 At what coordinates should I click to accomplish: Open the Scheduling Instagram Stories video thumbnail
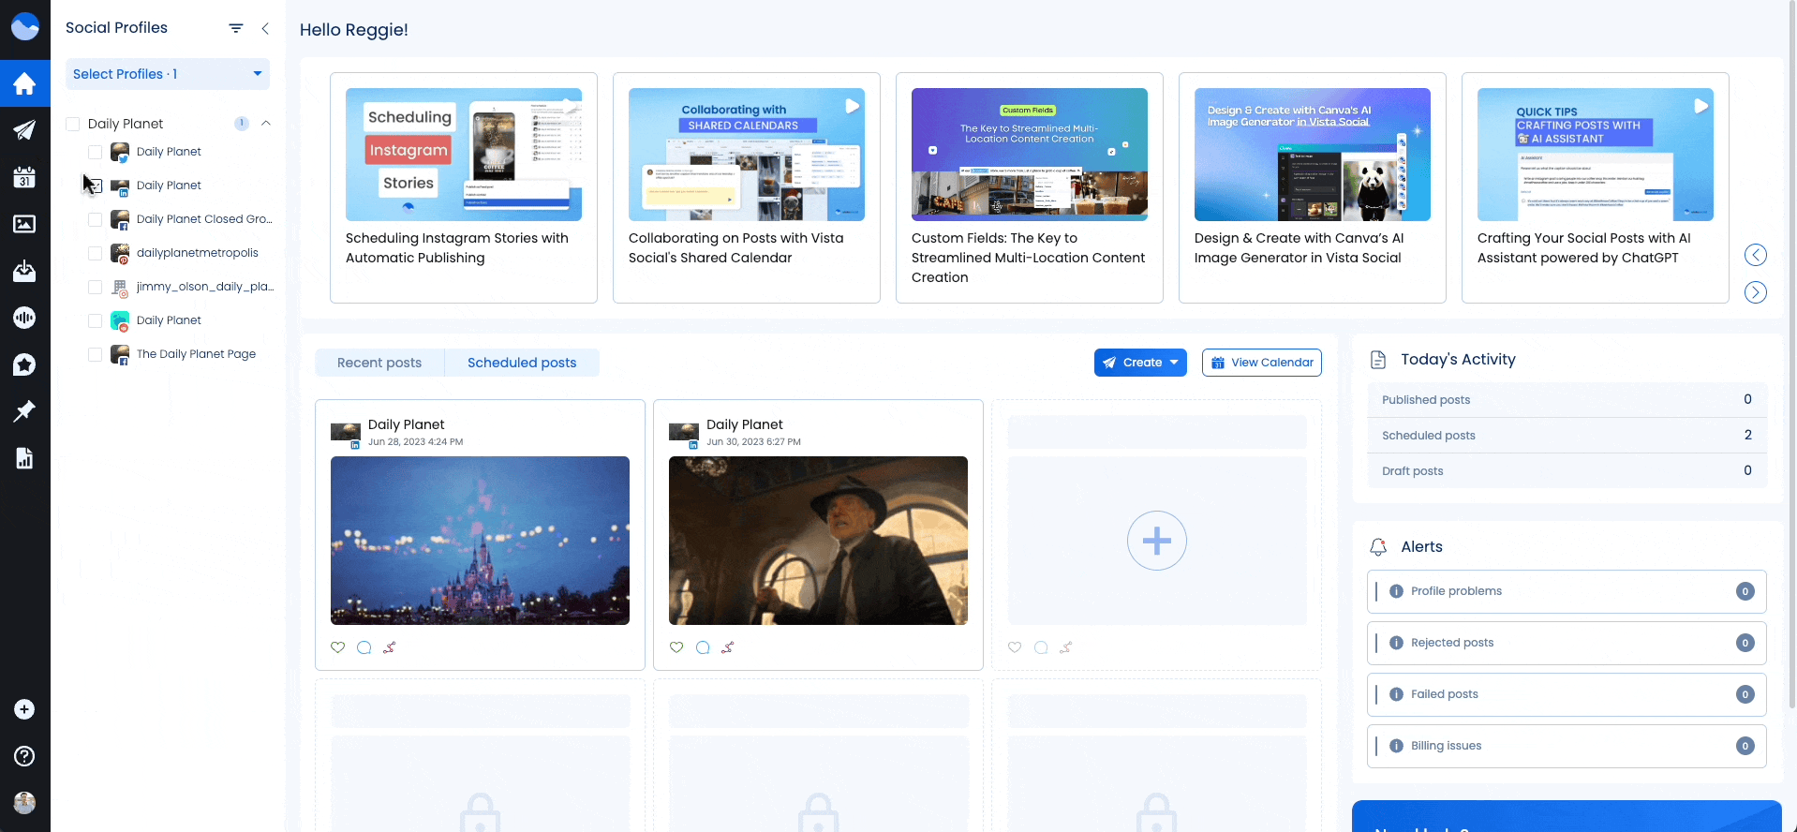coord(464,155)
